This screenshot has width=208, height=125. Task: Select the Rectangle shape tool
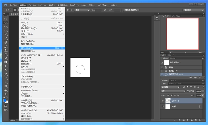6,86
